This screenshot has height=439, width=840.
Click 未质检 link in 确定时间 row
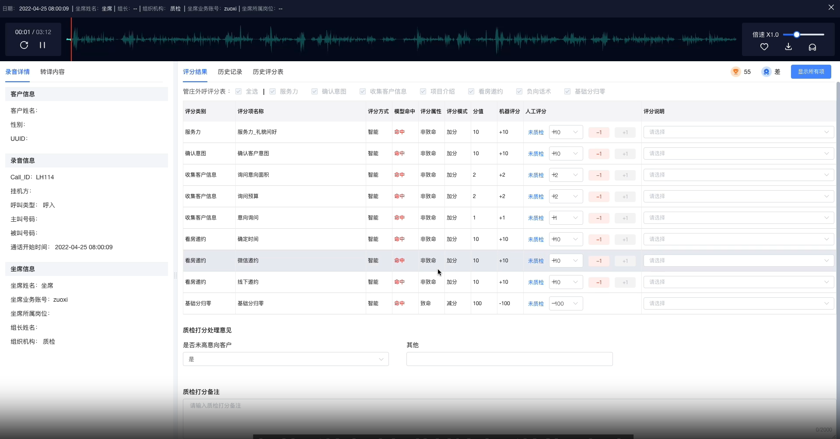pos(536,240)
